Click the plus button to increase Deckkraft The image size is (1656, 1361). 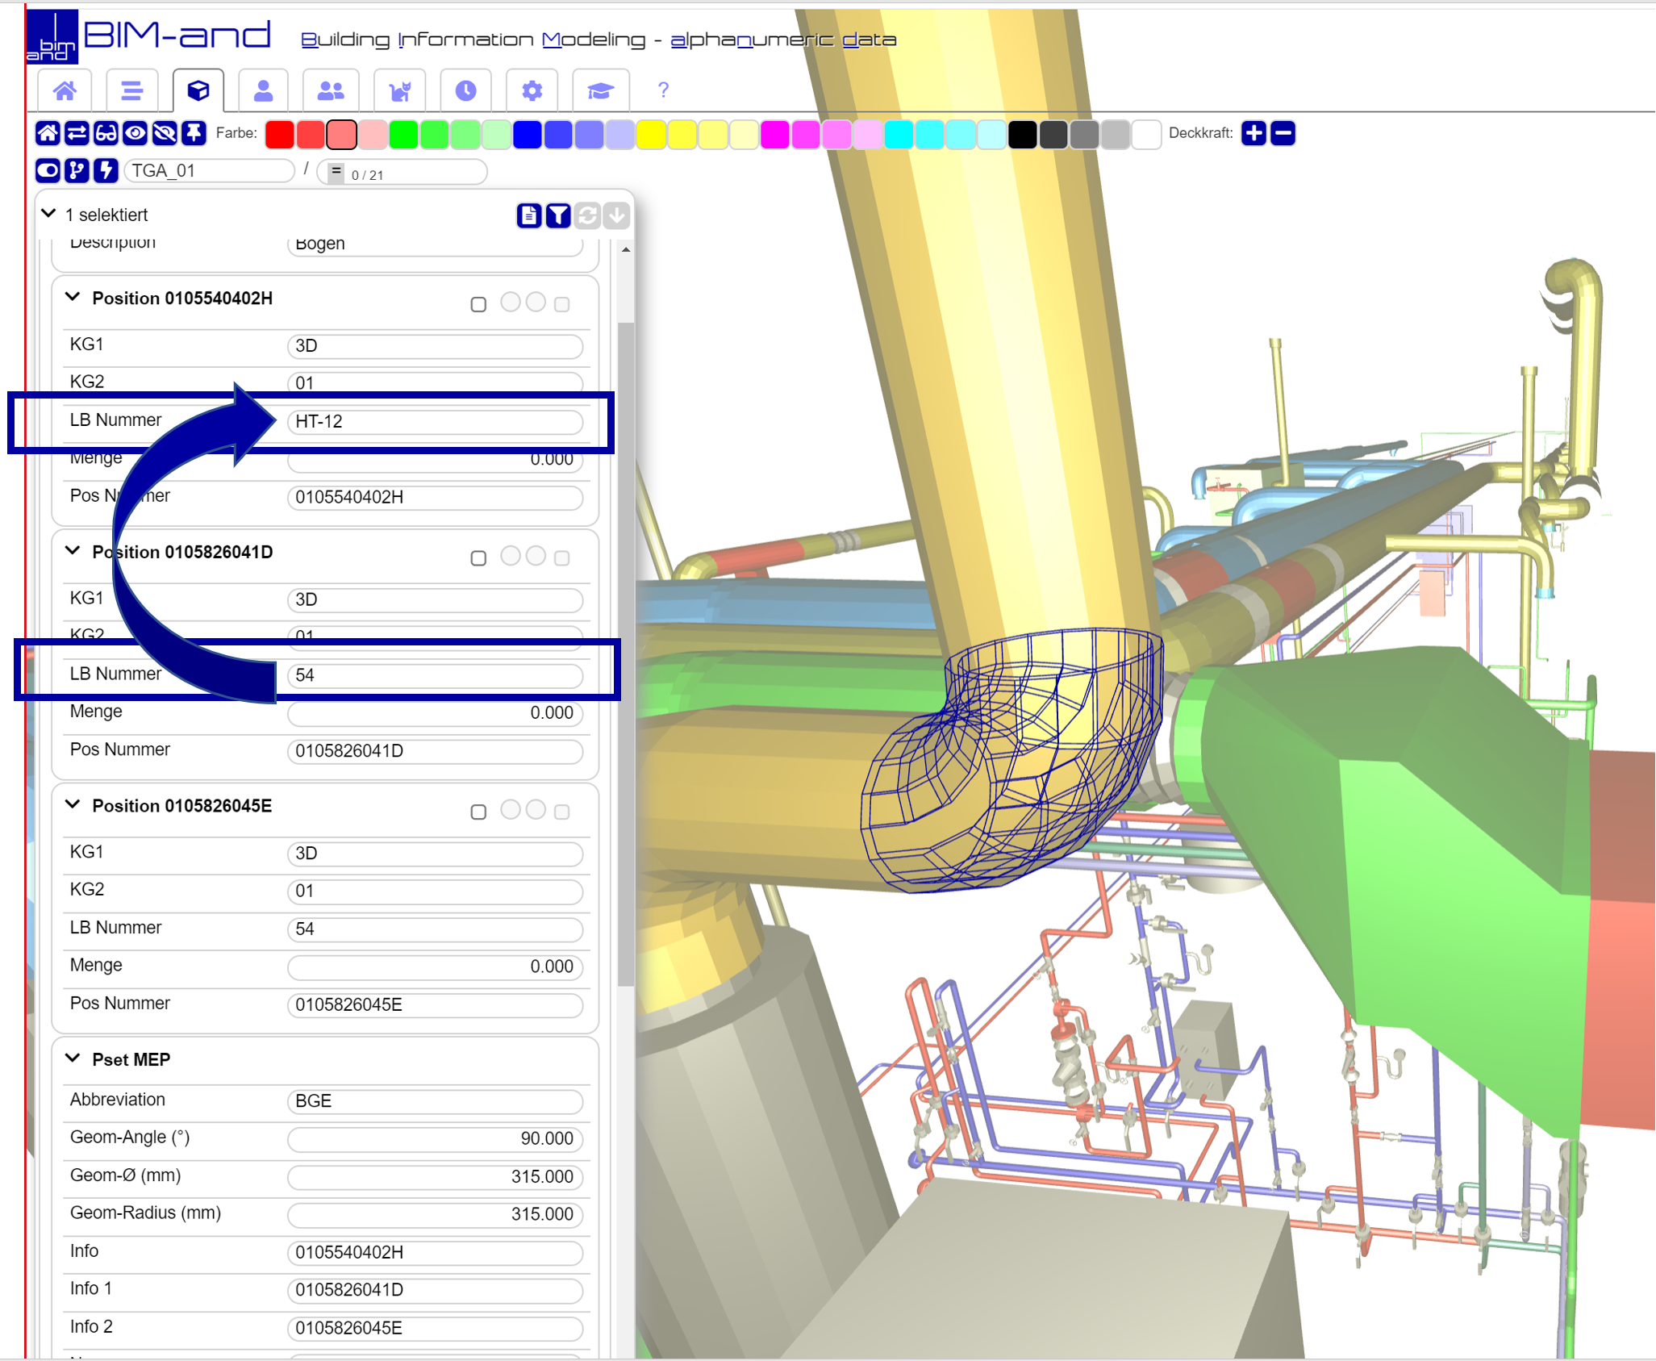1253,133
